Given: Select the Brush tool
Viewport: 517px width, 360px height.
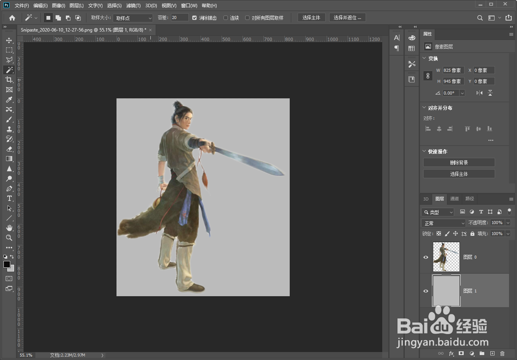Looking at the screenshot, I should click(9, 119).
